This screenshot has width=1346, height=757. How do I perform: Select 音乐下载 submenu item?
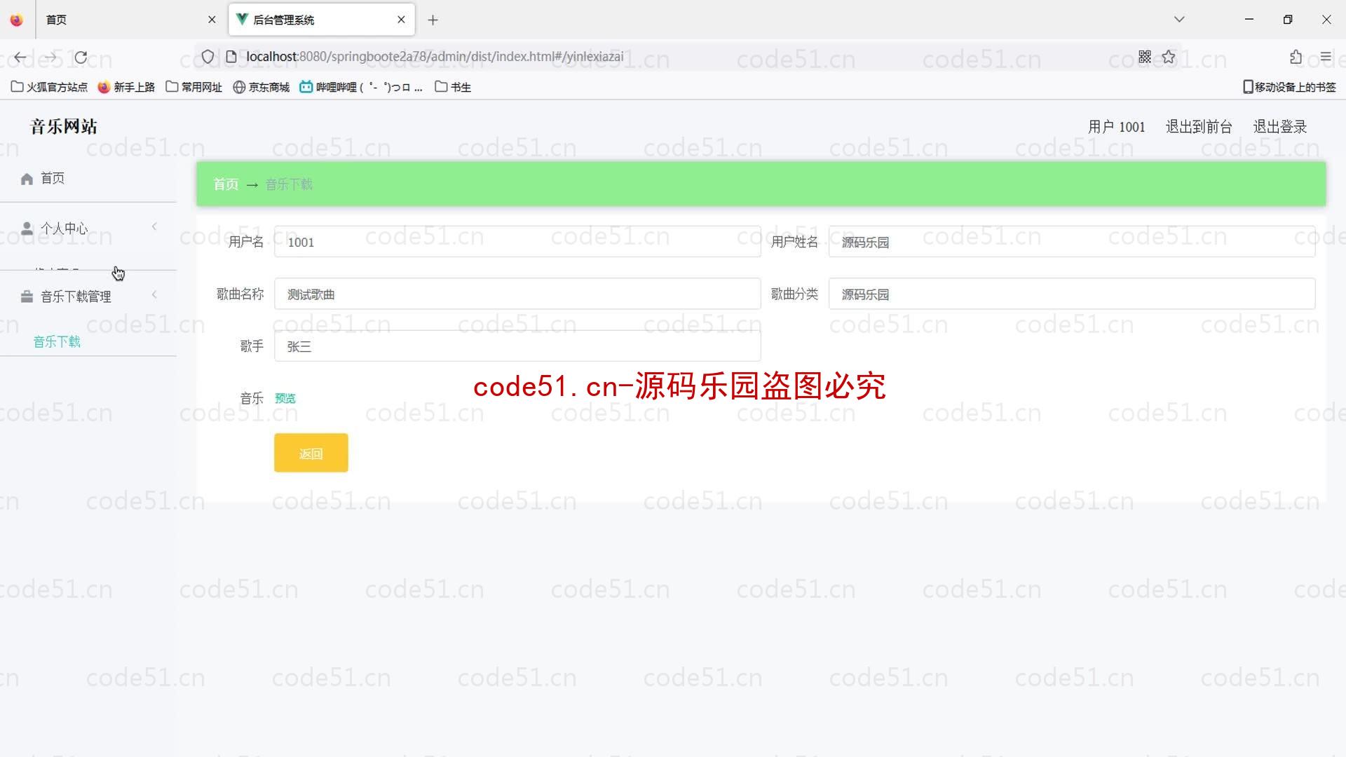(x=57, y=342)
